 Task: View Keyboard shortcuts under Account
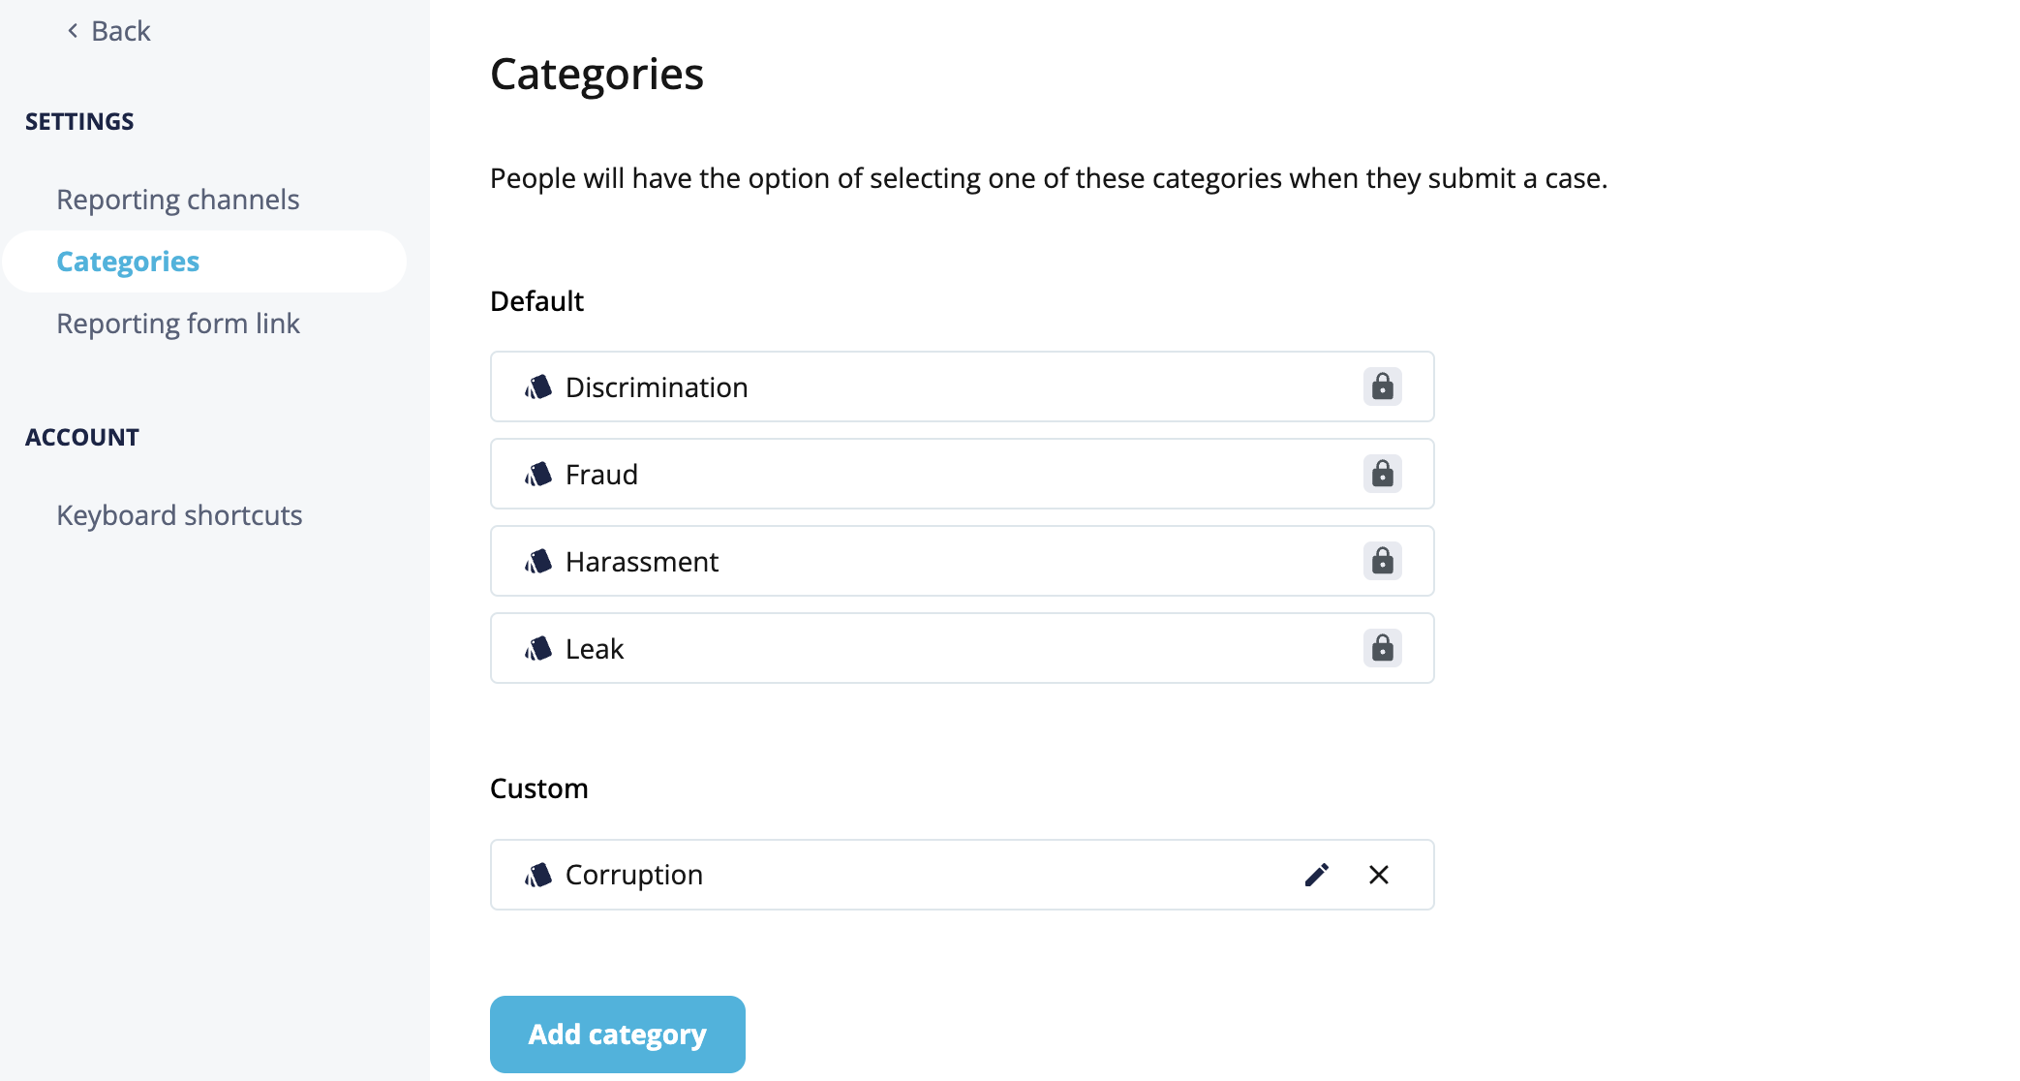tap(179, 515)
